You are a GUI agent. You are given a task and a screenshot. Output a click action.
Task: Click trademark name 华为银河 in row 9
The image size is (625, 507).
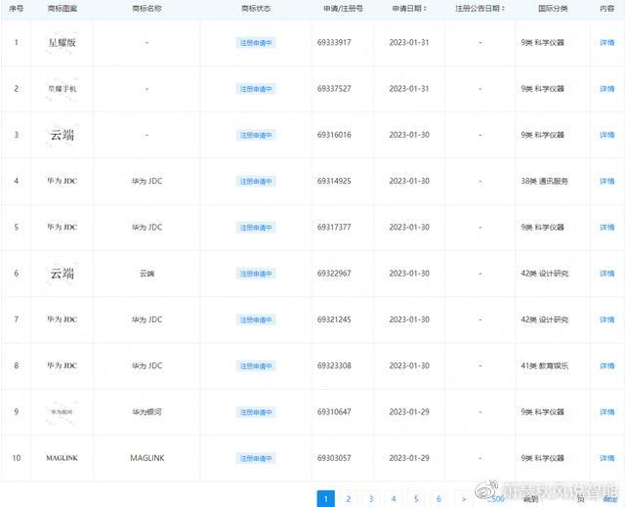(147, 411)
